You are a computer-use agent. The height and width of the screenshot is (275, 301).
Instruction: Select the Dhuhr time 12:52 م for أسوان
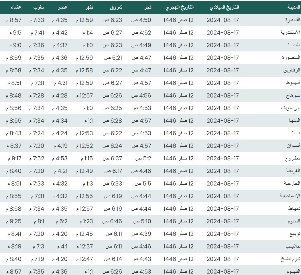[84, 146]
